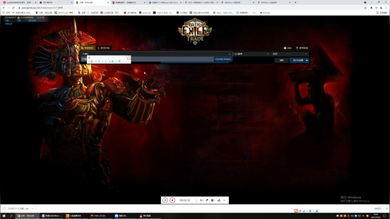Toggle the recorder webcam icon
The image size is (390, 219).
coord(213,200)
